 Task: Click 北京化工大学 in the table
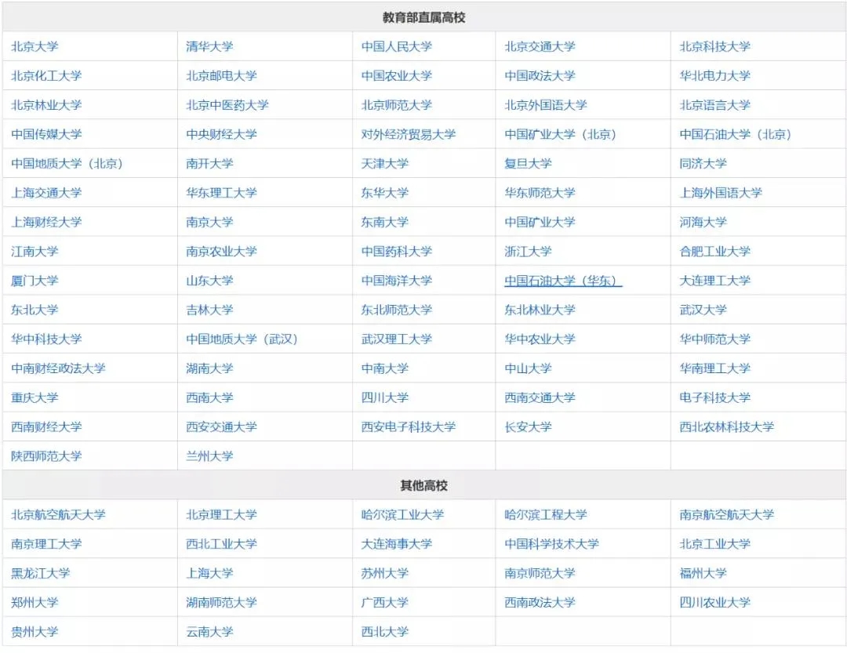(46, 75)
